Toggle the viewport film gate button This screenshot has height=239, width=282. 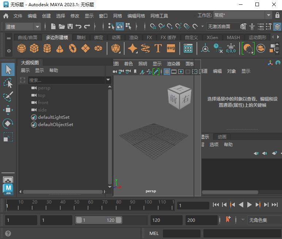coord(174,72)
